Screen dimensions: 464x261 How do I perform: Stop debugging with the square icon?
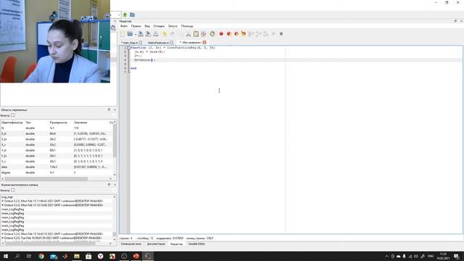(281, 34)
